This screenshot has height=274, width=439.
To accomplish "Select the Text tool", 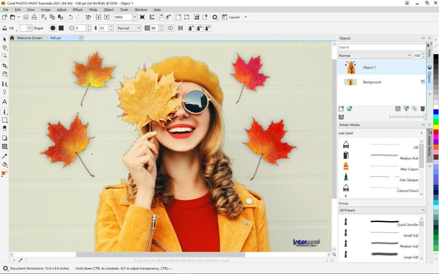I will tap(5, 102).
